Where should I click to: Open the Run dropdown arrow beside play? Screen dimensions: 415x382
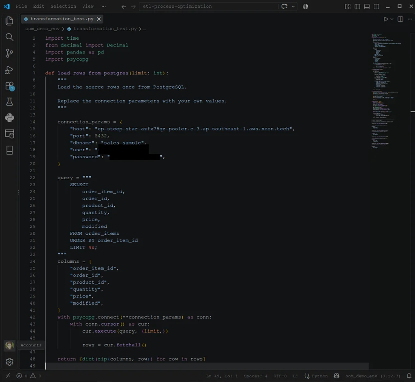click(x=392, y=19)
